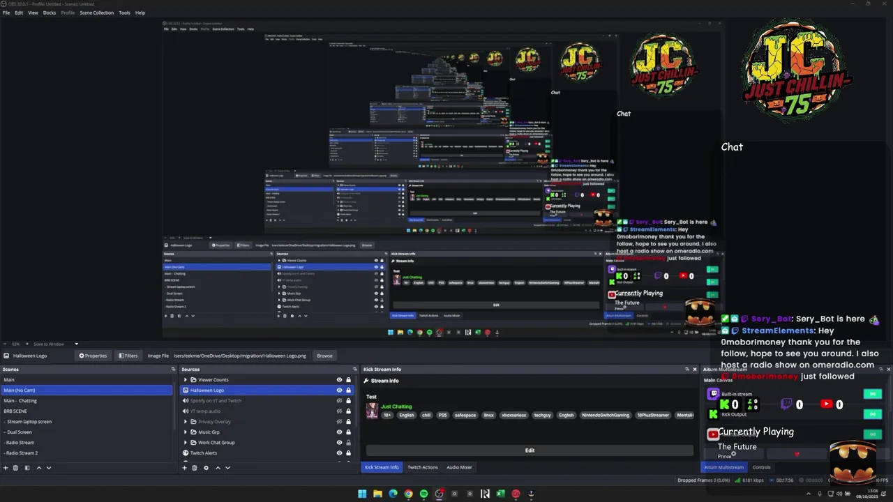Screen dimensions: 893x502
Task: Hide the Halloween Logo source
Action: tap(339, 390)
